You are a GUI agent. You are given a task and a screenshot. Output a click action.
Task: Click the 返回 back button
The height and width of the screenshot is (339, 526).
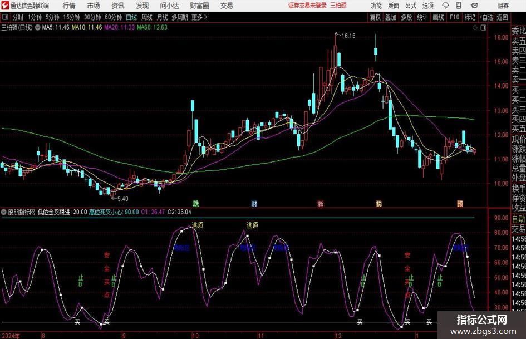point(502,17)
